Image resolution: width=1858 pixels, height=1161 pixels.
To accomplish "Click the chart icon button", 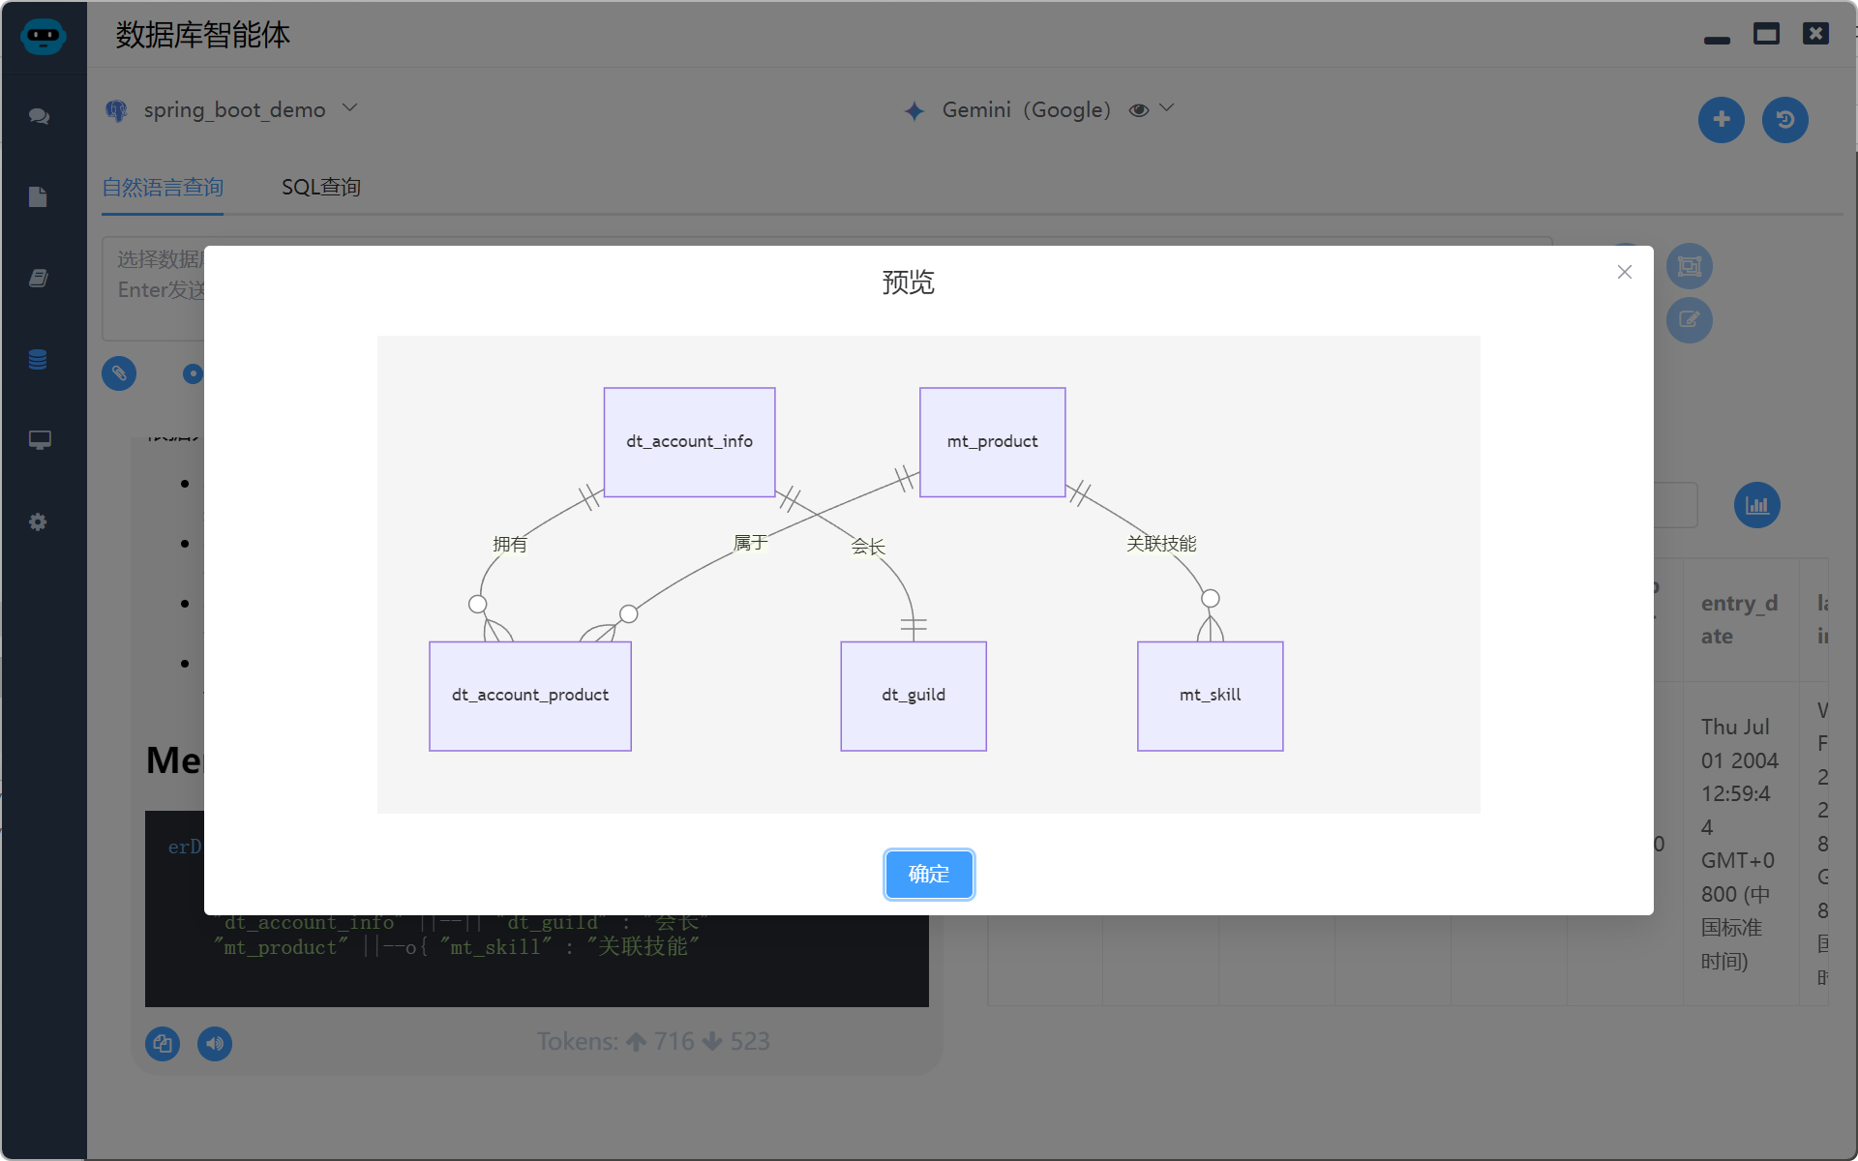I will tap(1756, 505).
